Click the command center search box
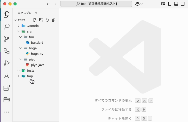188x122 pixels. pyautogui.click(x=96, y=4)
